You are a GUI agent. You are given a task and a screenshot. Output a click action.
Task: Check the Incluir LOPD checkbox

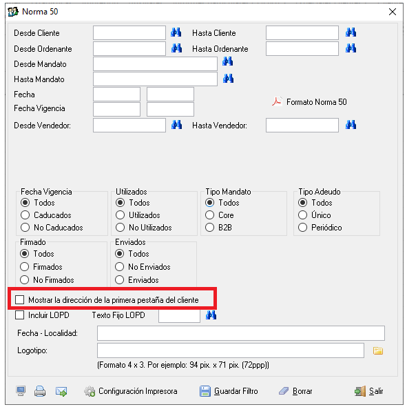20,315
